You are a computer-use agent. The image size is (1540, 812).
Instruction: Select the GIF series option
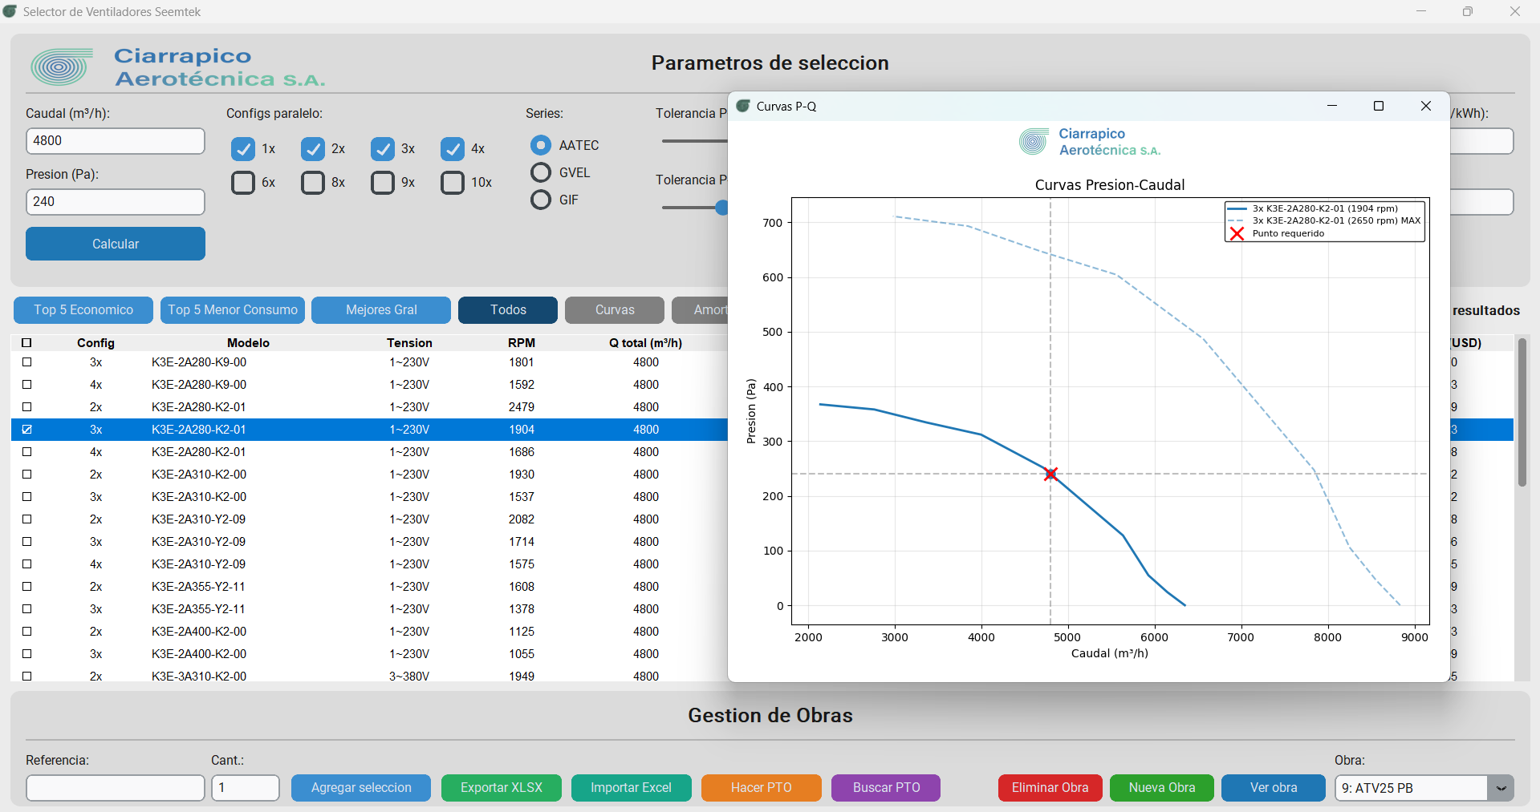click(x=541, y=200)
